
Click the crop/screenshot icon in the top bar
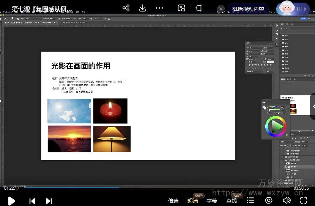click(x=198, y=8)
